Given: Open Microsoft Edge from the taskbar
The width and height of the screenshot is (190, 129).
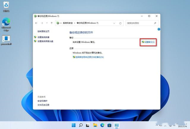Looking at the screenshot, I should click(102, 125).
